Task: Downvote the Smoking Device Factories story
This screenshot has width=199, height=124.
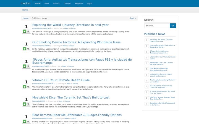Action: (28, 48)
